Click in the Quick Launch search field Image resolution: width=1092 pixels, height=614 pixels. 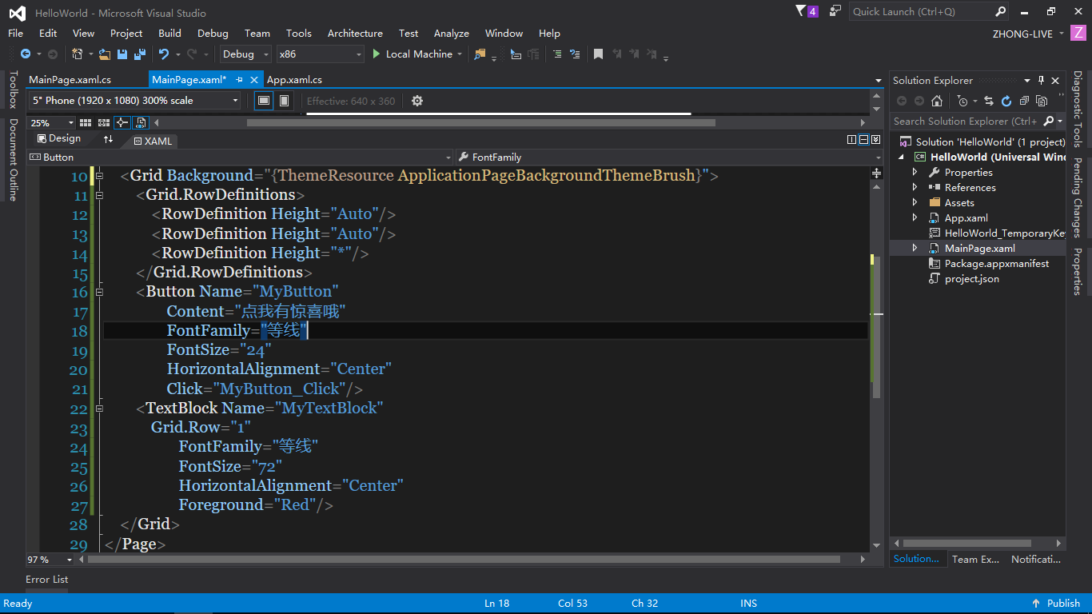click(921, 11)
